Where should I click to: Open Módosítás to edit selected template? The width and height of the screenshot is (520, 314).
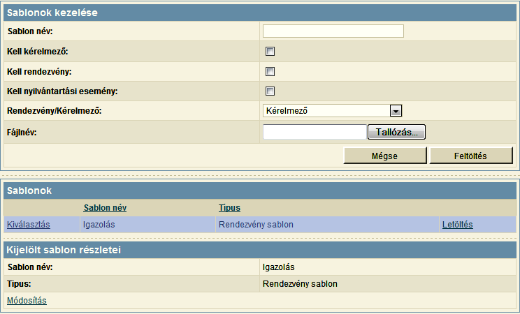[x=27, y=301]
